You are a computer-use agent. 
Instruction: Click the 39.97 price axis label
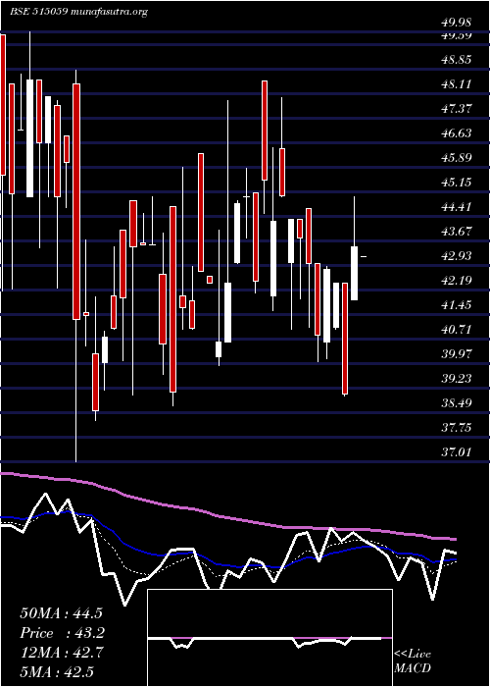tap(458, 354)
